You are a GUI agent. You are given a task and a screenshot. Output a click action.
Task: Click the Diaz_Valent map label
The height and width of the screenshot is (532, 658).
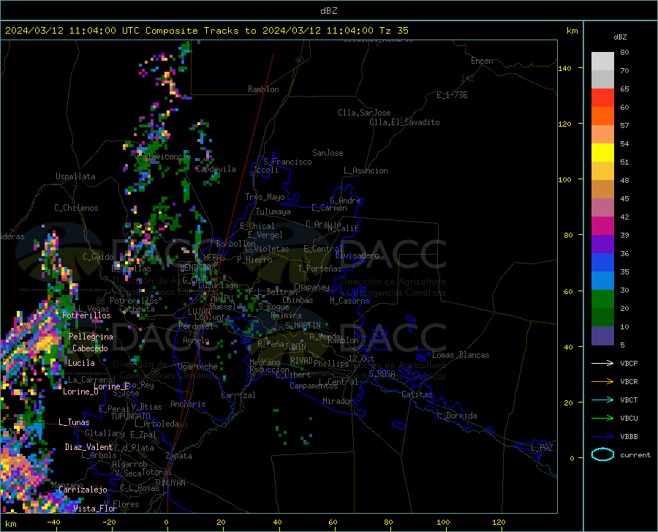tap(88, 447)
